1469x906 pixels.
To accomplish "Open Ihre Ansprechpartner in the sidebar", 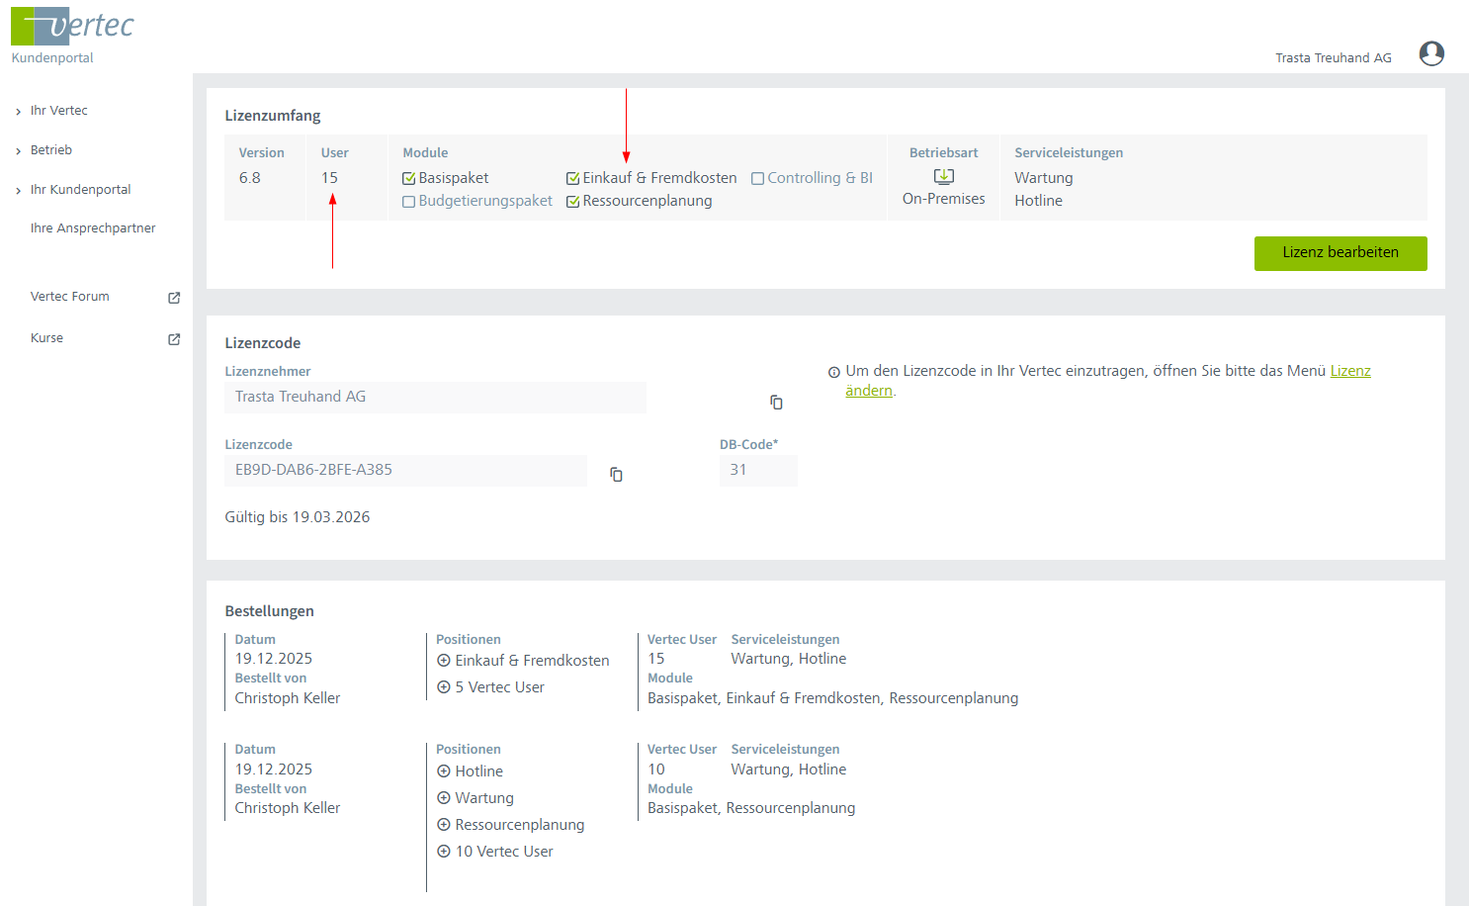I will (93, 228).
